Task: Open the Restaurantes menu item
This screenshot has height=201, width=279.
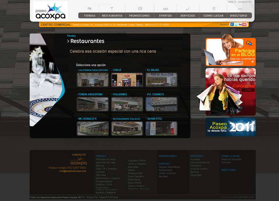Action: point(112,16)
